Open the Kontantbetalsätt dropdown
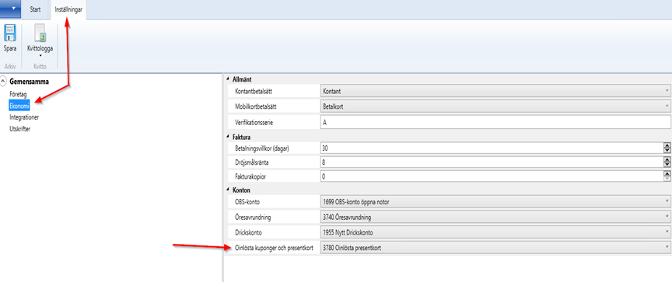672x282 pixels. click(x=495, y=91)
